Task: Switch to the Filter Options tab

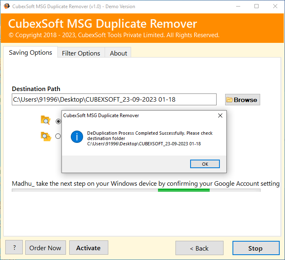Action: tap(81, 53)
